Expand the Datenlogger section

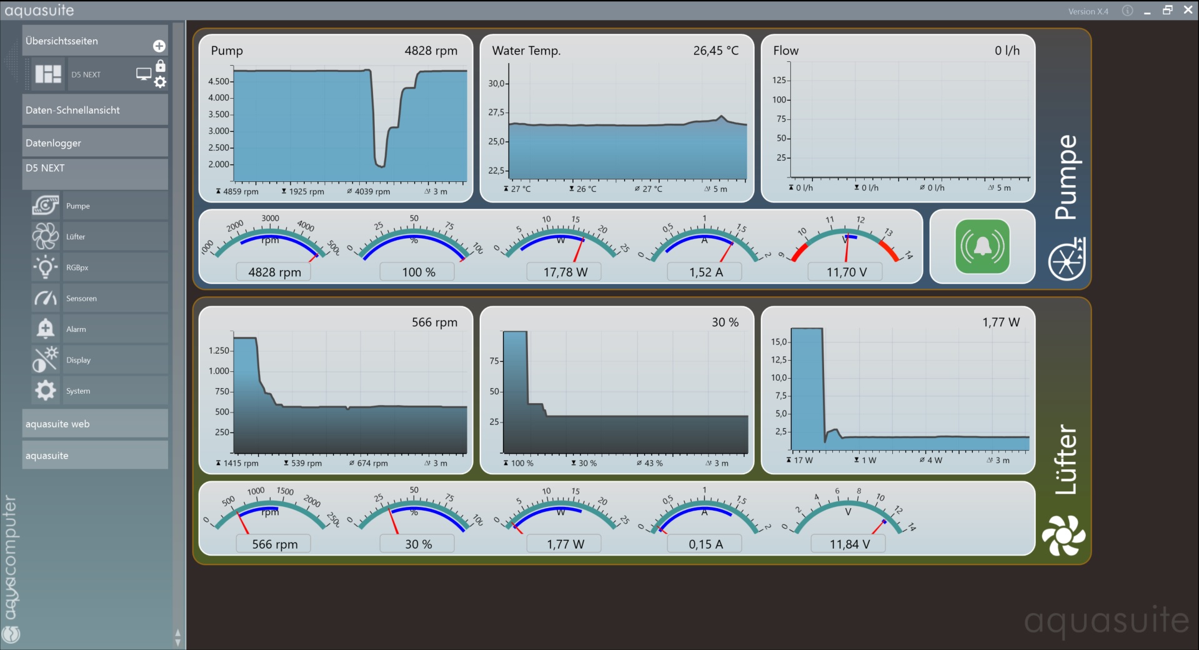point(95,143)
